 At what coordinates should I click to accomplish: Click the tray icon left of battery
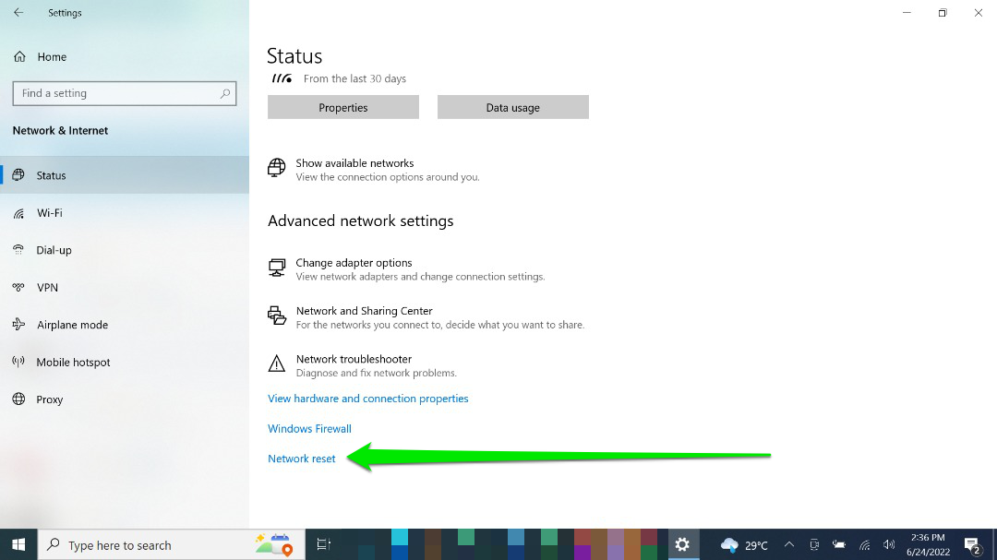tap(814, 544)
